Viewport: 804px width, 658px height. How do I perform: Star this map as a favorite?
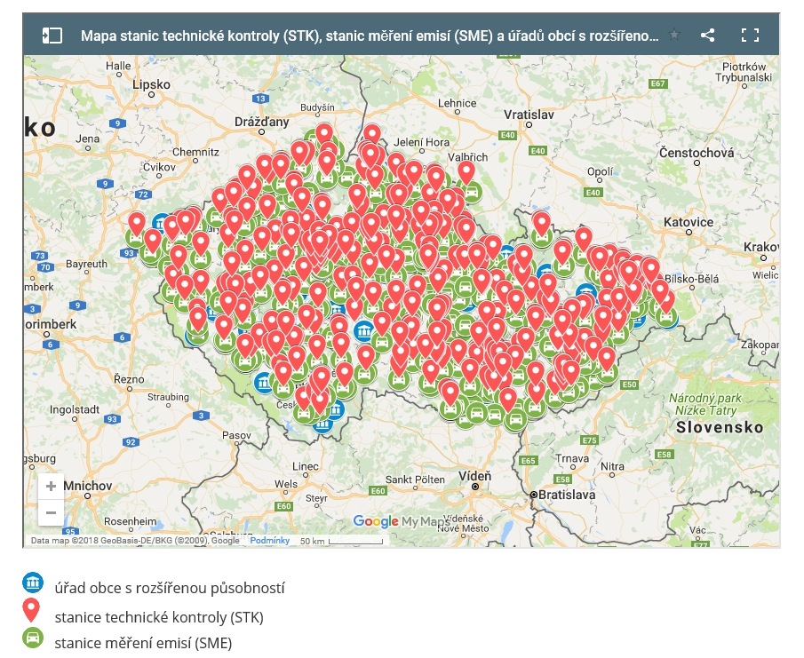[x=674, y=35]
